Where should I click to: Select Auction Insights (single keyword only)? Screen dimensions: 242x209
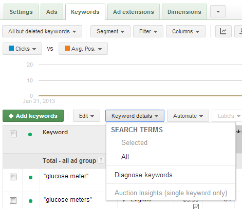pyautogui.click(x=171, y=193)
